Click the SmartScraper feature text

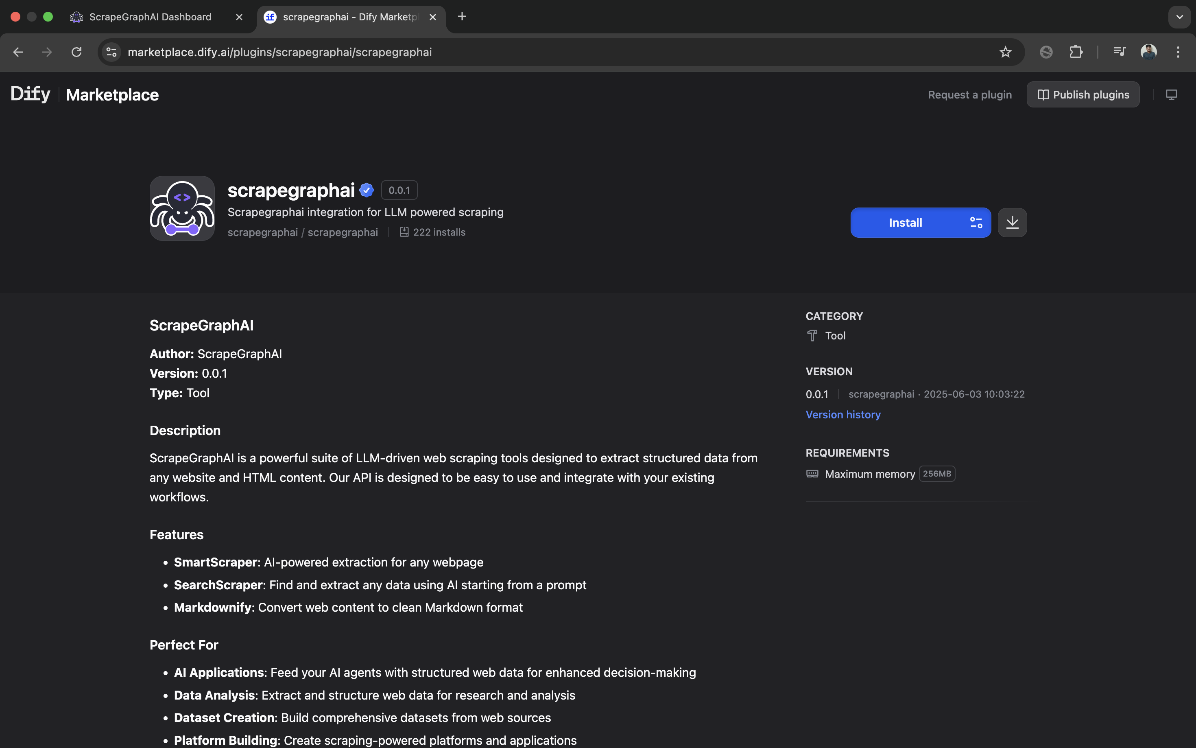coord(328,562)
